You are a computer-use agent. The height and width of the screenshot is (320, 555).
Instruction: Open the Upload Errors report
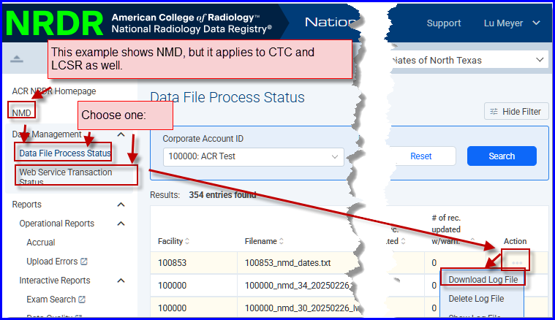(x=52, y=262)
